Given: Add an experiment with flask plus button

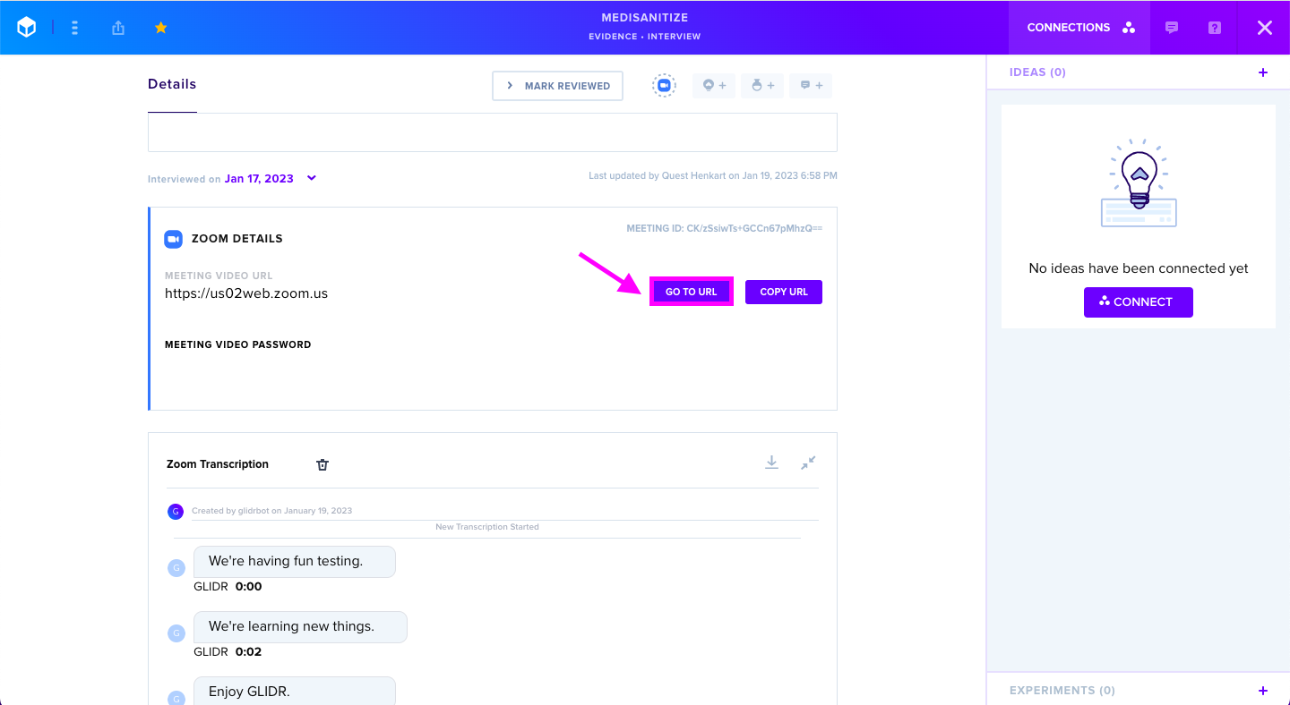Looking at the screenshot, I should [762, 86].
